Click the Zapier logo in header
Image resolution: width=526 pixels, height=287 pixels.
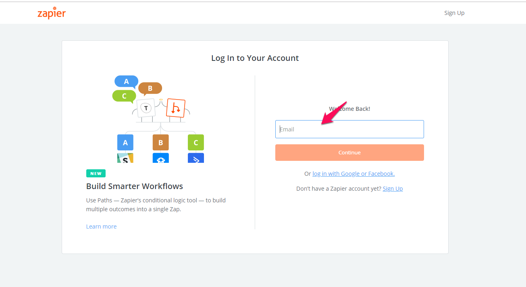coord(52,12)
